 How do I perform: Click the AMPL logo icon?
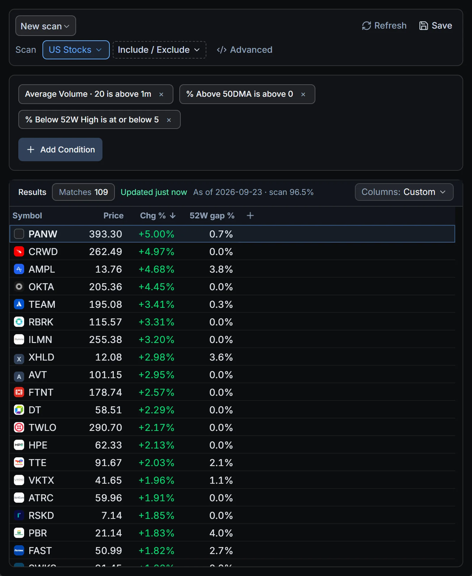pyautogui.click(x=19, y=269)
